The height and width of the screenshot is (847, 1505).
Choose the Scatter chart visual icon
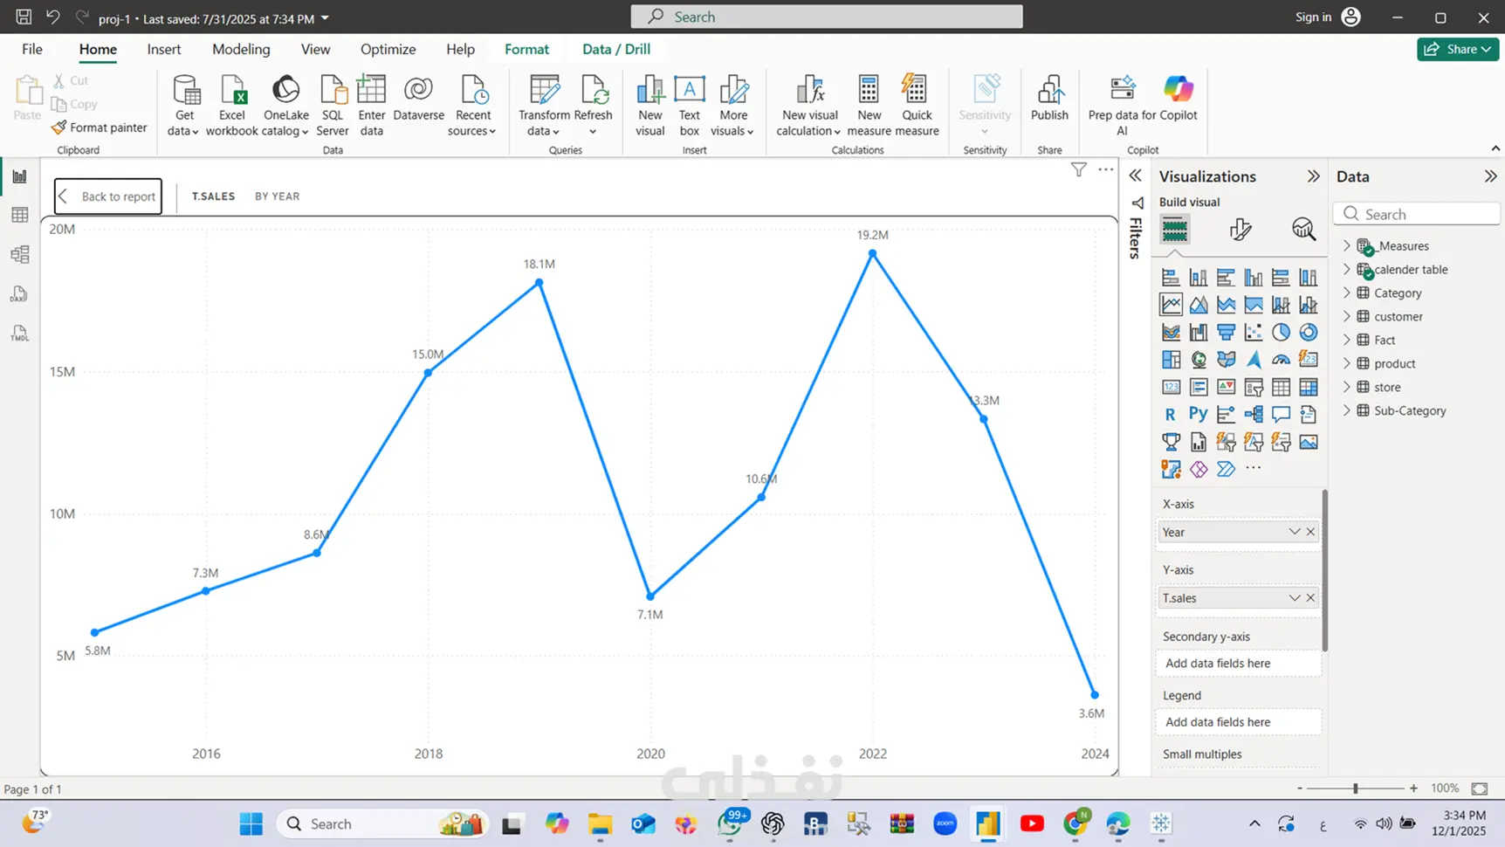1254,332
